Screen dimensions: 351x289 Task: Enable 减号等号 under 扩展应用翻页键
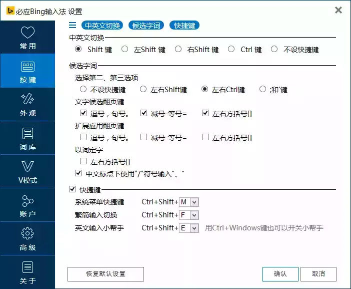[143, 137]
